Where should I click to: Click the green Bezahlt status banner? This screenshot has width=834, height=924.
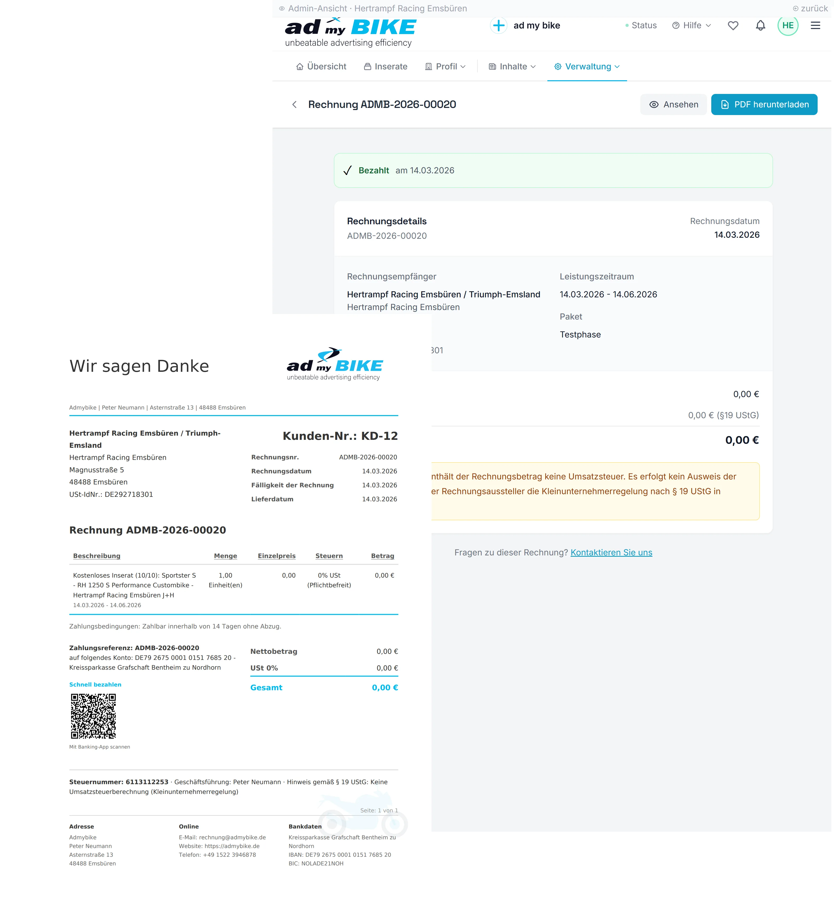click(553, 170)
